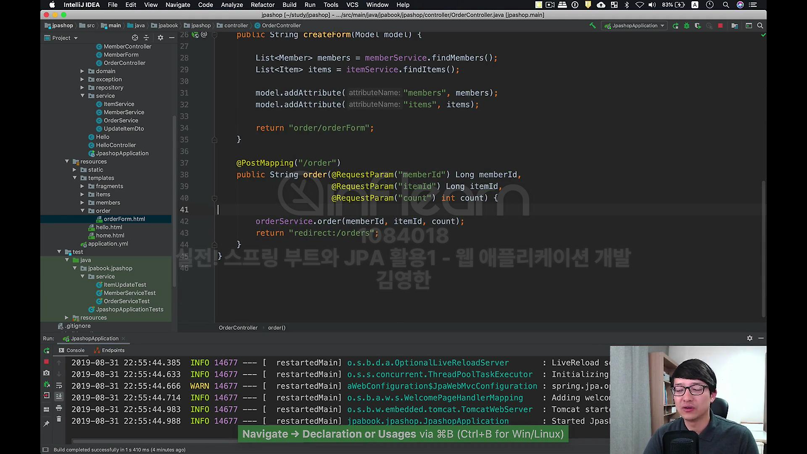This screenshot has width=807, height=454.
Task: Click the green Debug bug icon
Action: click(x=687, y=26)
